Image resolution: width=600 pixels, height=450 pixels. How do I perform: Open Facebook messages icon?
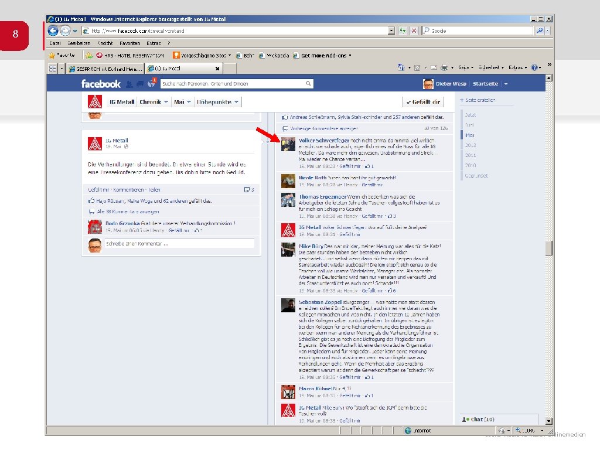pyautogui.click(x=140, y=84)
